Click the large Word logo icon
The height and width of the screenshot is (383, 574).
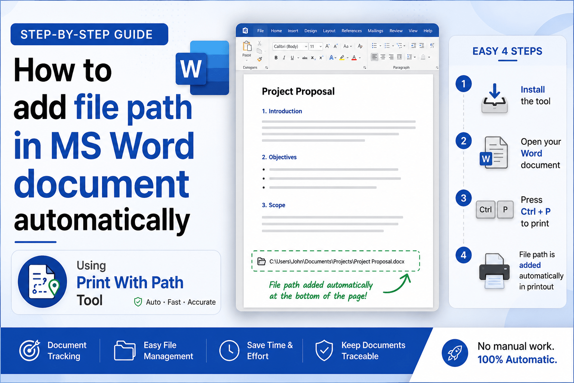click(x=202, y=68)
